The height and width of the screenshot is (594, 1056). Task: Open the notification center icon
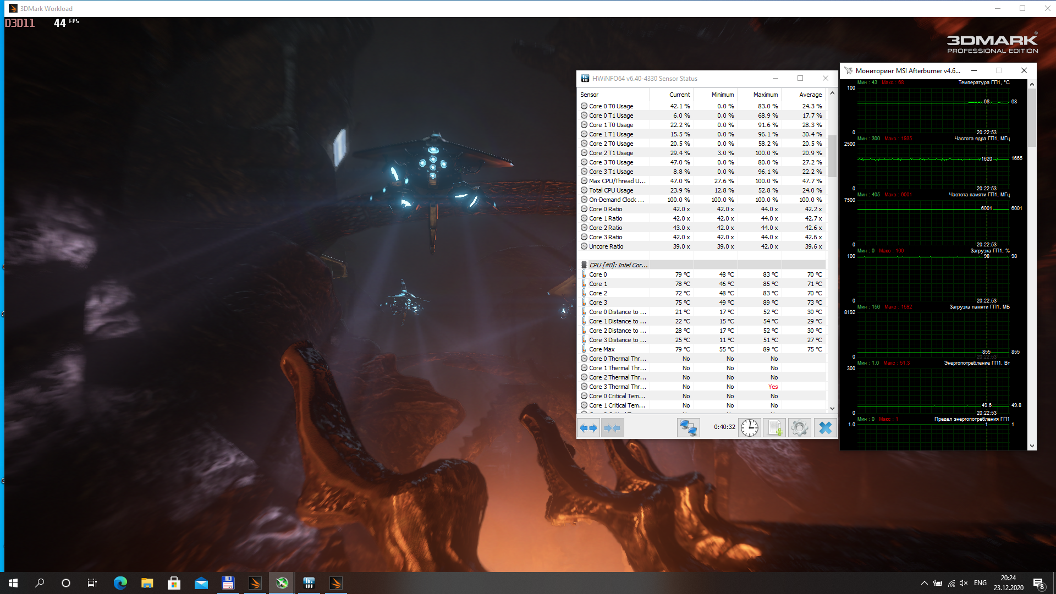pos(1038,583)
